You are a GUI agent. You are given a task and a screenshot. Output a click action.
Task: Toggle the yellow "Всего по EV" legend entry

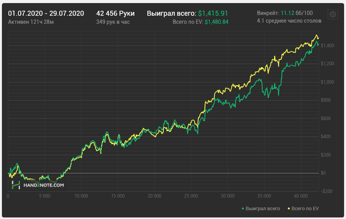[303, 209]
